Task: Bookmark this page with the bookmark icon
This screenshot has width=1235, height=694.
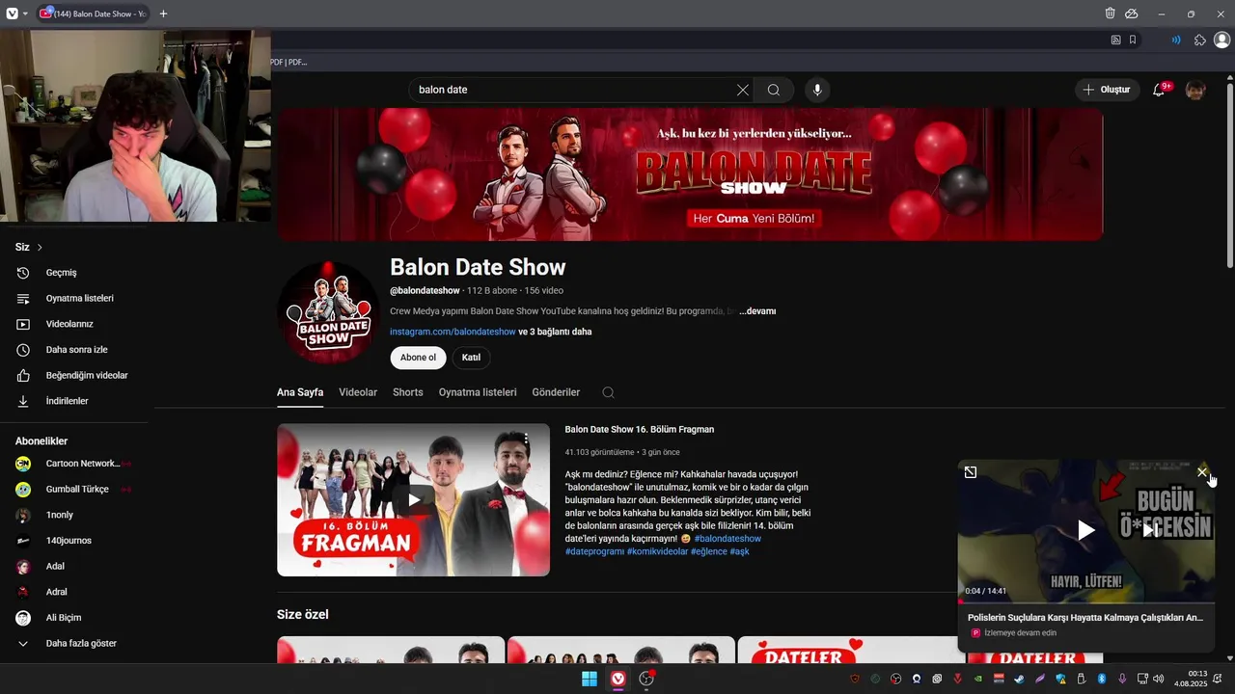Action: point(1133,40)
